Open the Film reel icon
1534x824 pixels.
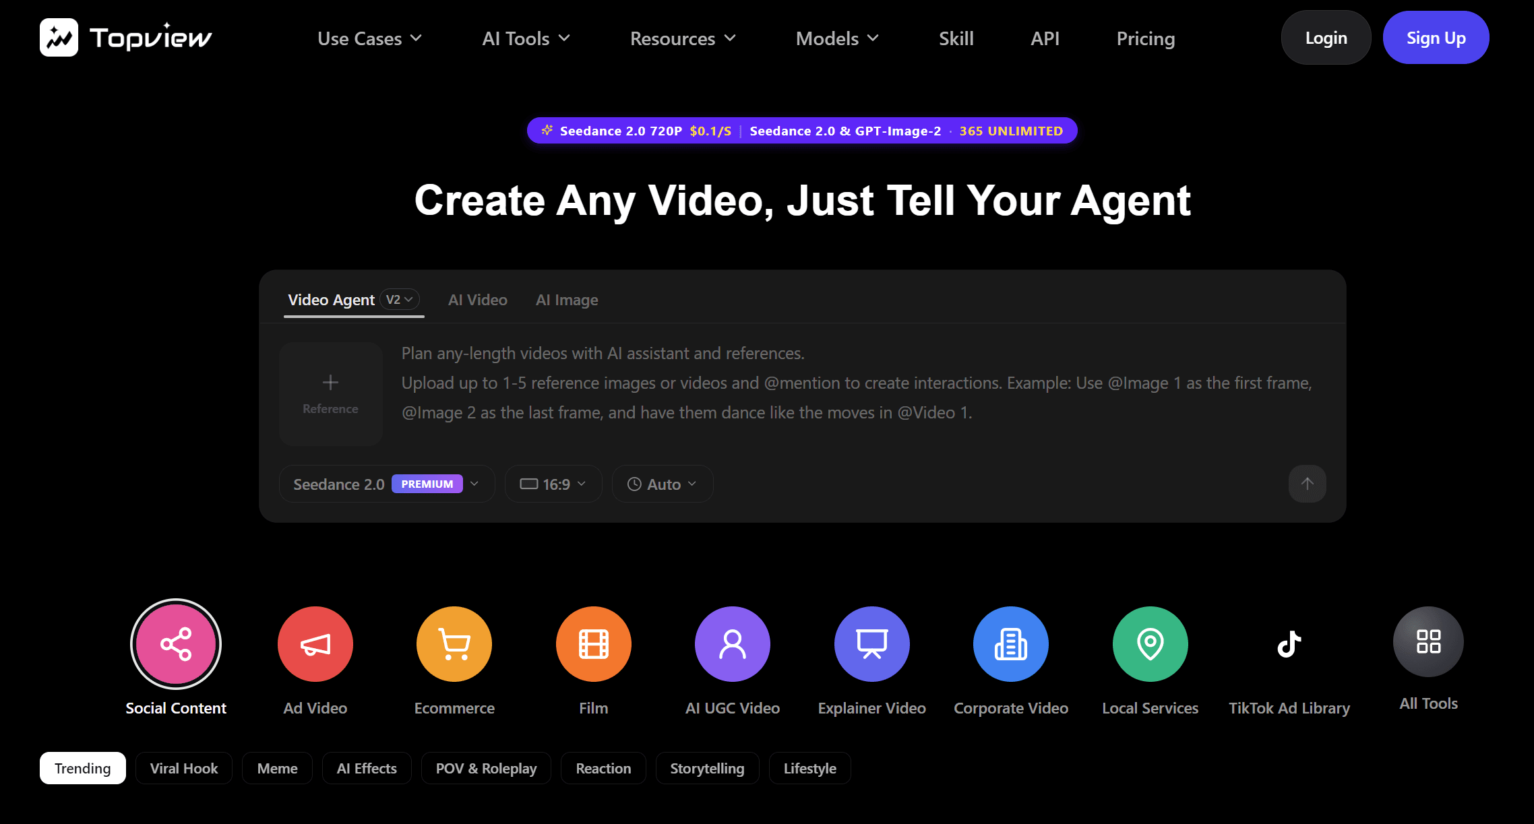[594, 644]
